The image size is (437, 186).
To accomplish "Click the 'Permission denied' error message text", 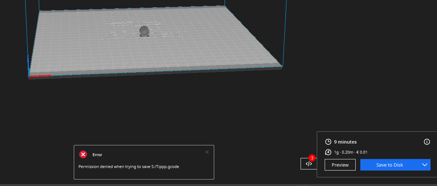I will [x=129, y=166].
